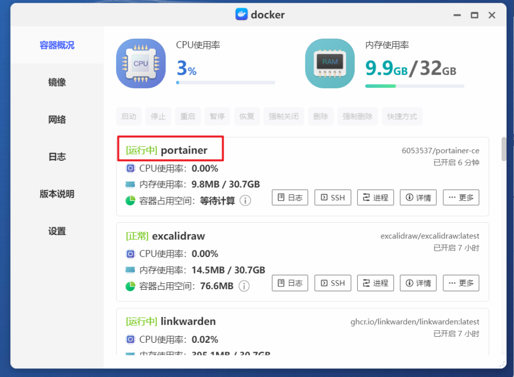Open SSH for the portainer container
The image size is (514, 377).
[332, 198]
